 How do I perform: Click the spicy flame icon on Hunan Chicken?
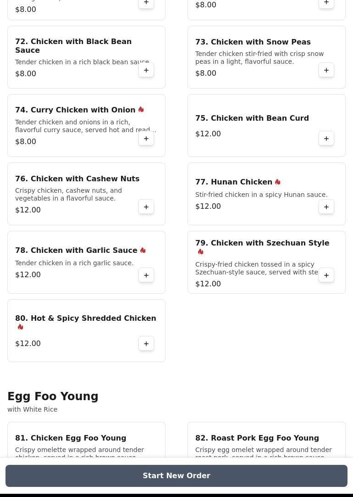click(278, 182)
